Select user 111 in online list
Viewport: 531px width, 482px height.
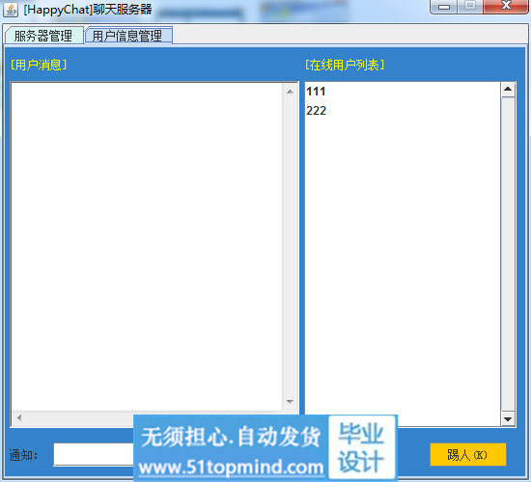pyautogui.click(x=403, y=92)
